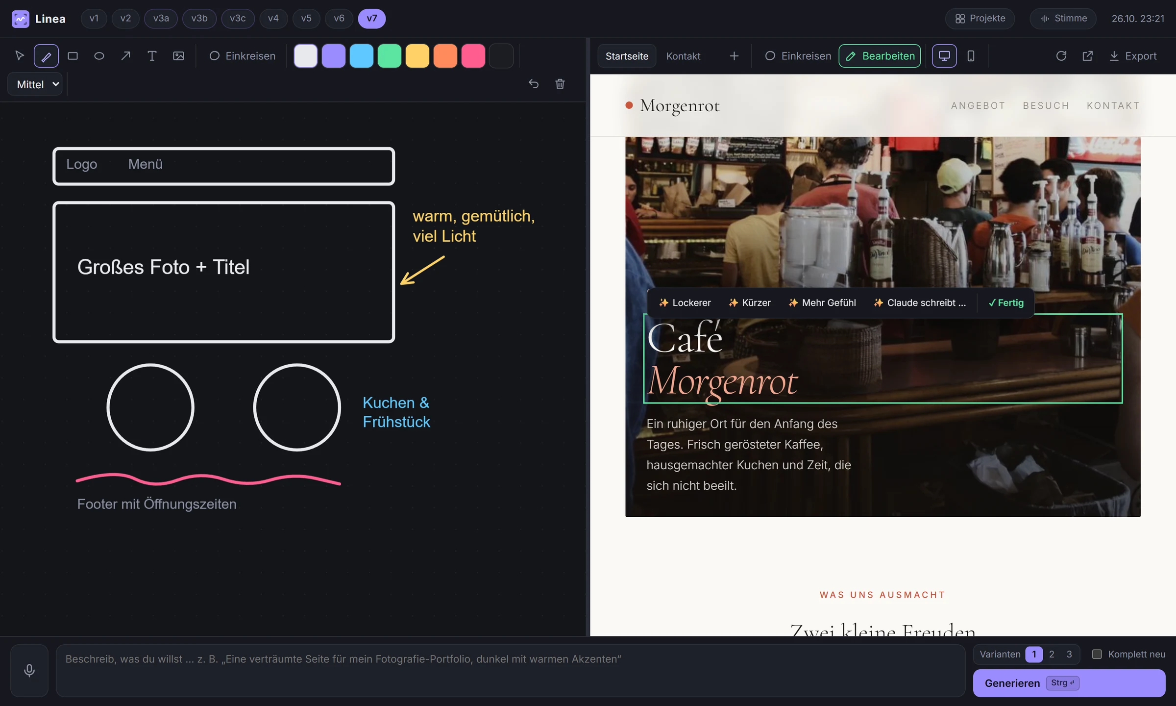Select the ellipse shape tool
Viewport: 1176px width, 706px height.
tap(99, 56)
